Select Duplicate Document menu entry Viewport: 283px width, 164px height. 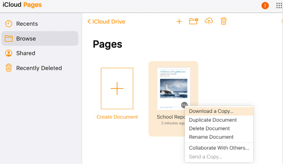click(x=213, y=120)
